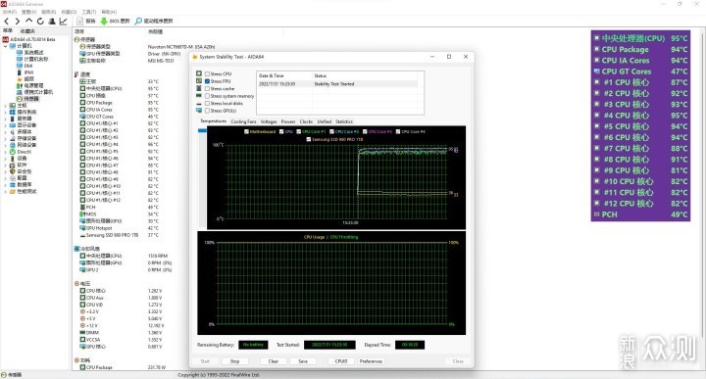Enable Stress local disks checkbox

click(207, 103)
